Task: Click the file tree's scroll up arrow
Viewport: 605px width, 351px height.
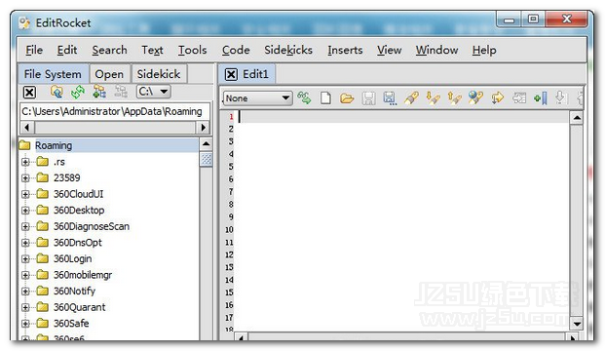Action: point(206,145)
